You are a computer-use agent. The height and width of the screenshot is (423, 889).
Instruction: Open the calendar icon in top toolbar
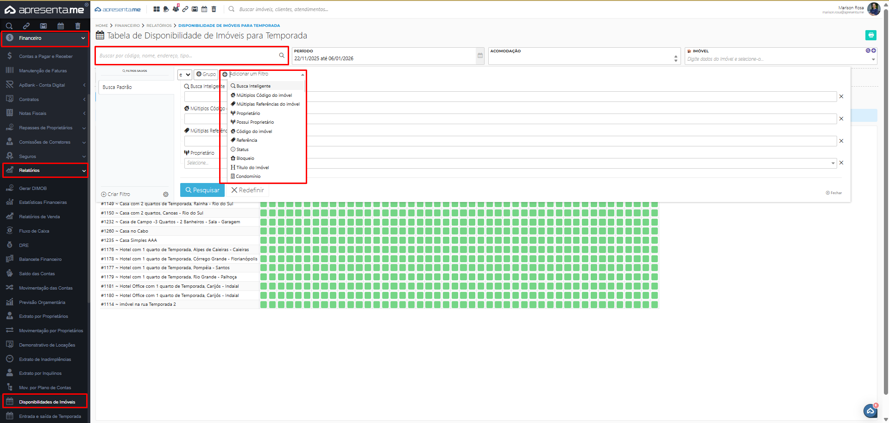coord(204,9)
